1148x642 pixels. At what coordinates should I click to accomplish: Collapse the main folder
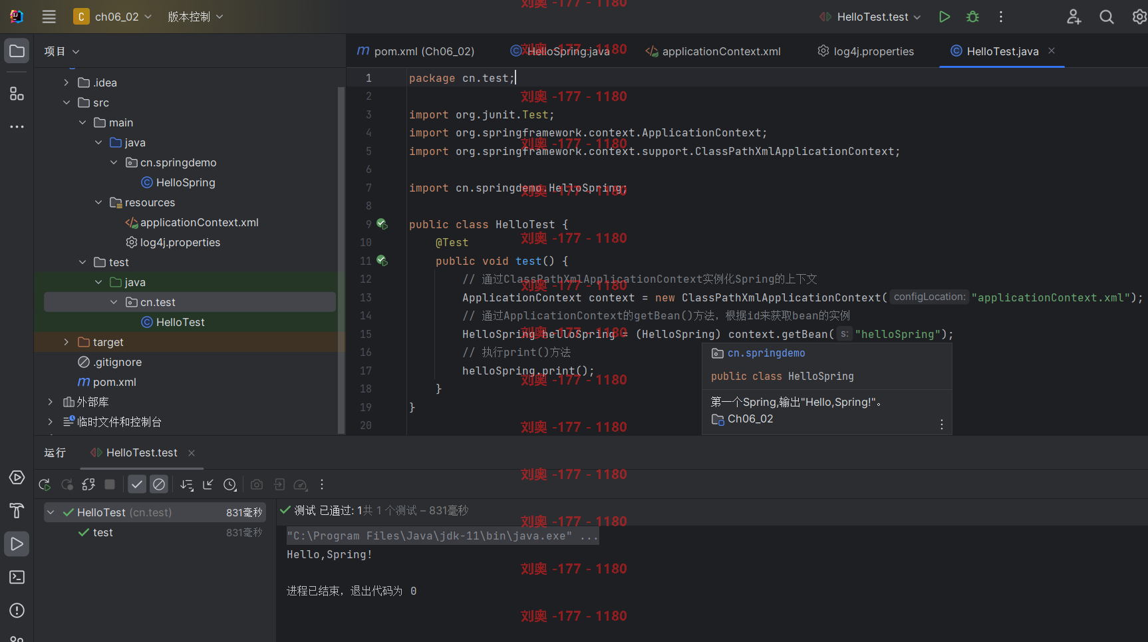(x=82, y=122)
